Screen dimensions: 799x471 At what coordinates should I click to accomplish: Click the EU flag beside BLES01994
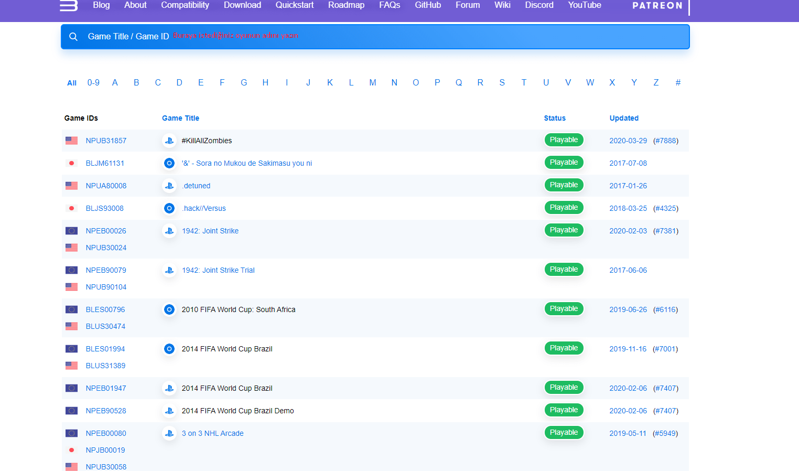71,349
